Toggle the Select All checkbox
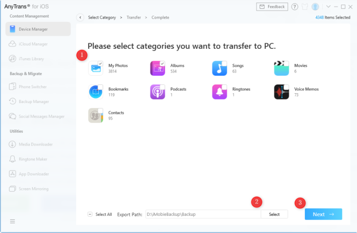The image size is (357, 233). pos(90,214)
